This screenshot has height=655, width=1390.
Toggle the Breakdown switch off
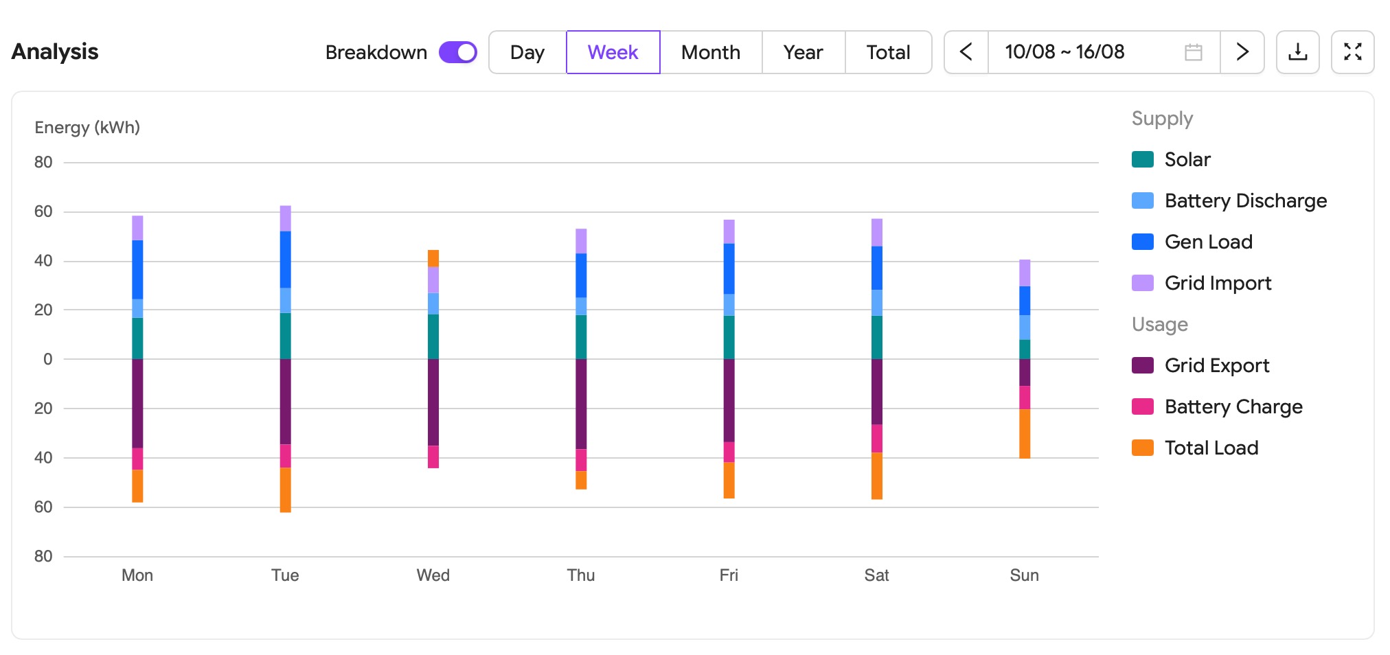[x=458, y=52]
